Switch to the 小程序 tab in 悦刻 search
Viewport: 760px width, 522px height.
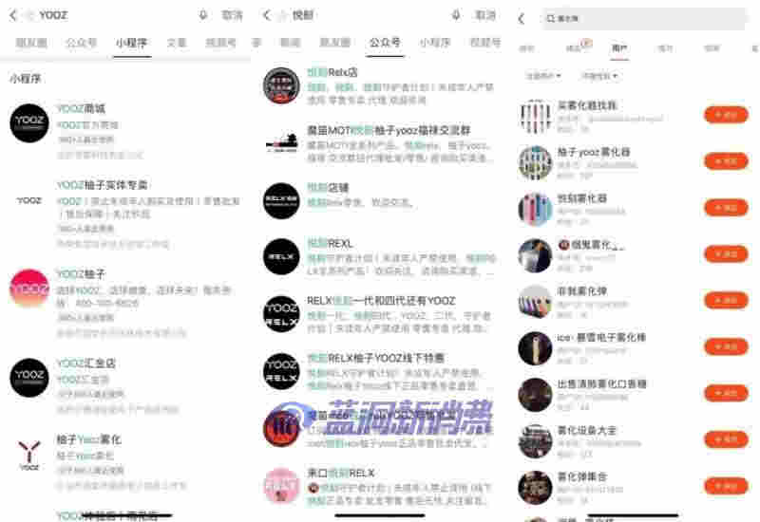[434, 43]
